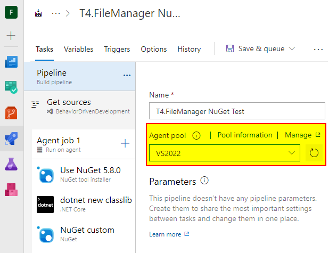The width and height of the screenshot is (329, 253).
Task: Open the Pipelines rocket sidebar icon
Action: pyautogui.click(x=11, y=138)
